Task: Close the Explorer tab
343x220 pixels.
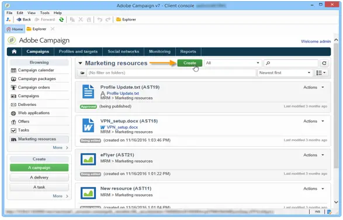Action: [x=53, y=29]
